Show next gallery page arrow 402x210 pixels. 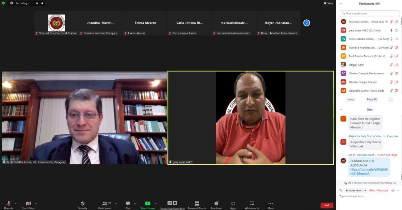tap(307, 23)
